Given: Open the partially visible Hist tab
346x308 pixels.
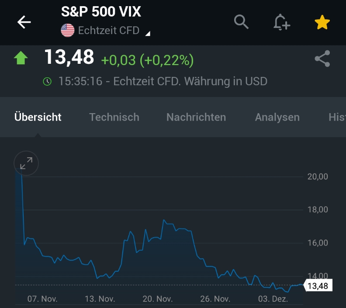Looking at the screenshot, I should [x=337, y=117].
